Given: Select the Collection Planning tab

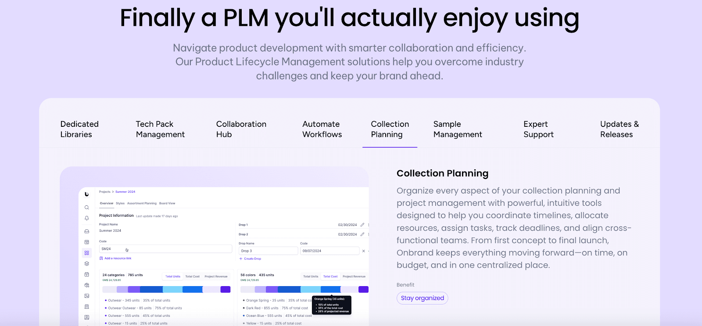Looking at the screenshot, I should (x=390, y=129).
